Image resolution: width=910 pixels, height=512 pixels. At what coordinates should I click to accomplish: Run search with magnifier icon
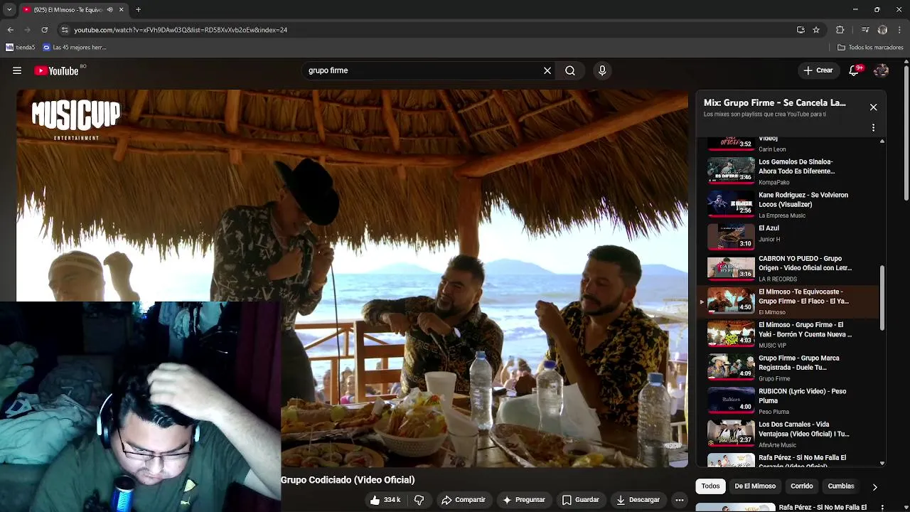(570, 70)
